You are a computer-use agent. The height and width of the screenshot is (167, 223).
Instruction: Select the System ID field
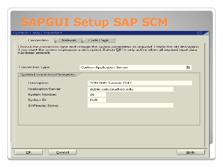pyautogui.click(x=97, y=100)
